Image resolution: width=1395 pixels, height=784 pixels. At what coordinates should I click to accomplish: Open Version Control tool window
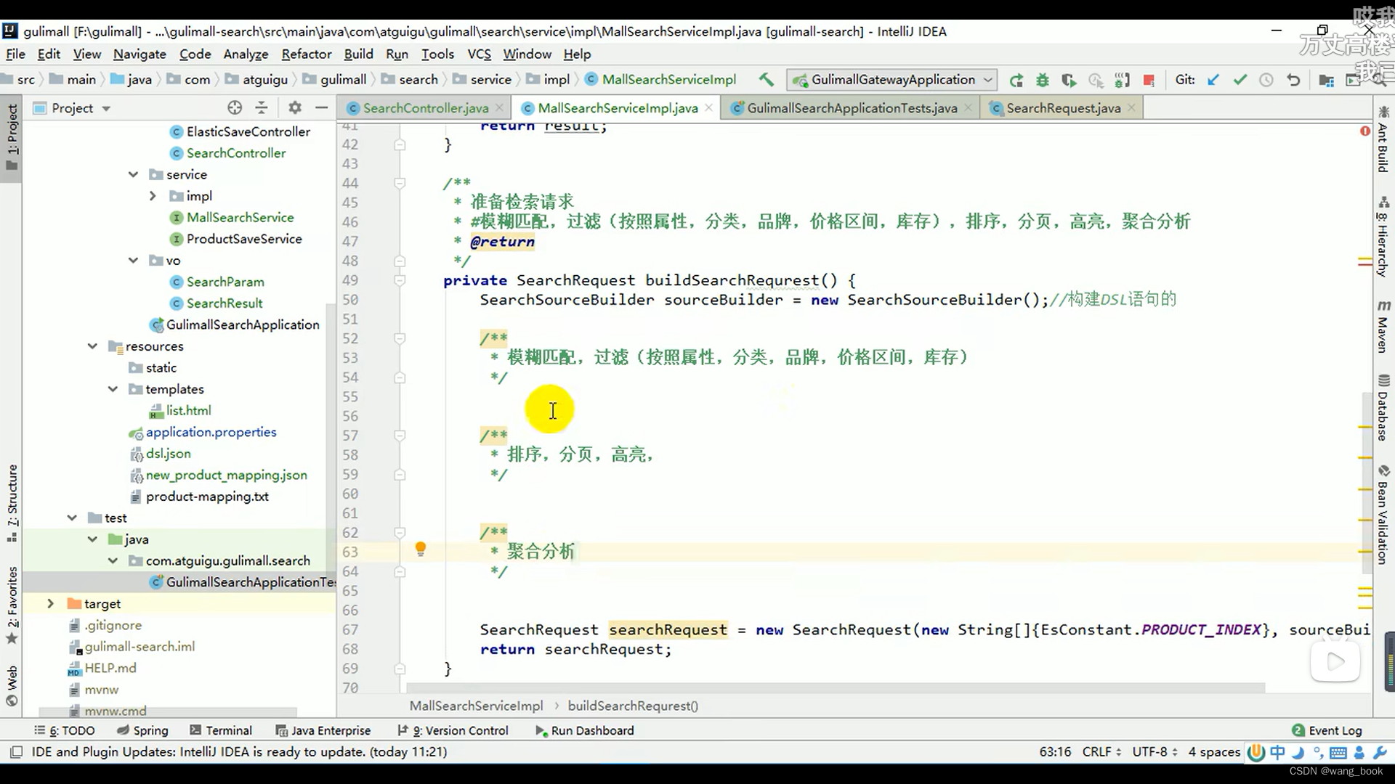453,730
